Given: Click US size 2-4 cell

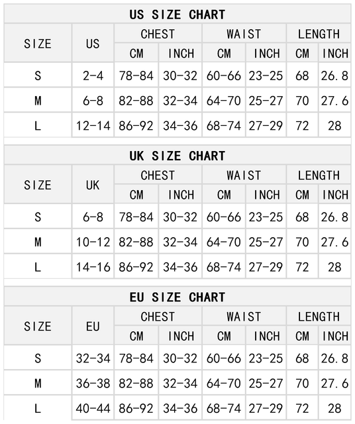Looking at the screenshot, I should [93, 76].
